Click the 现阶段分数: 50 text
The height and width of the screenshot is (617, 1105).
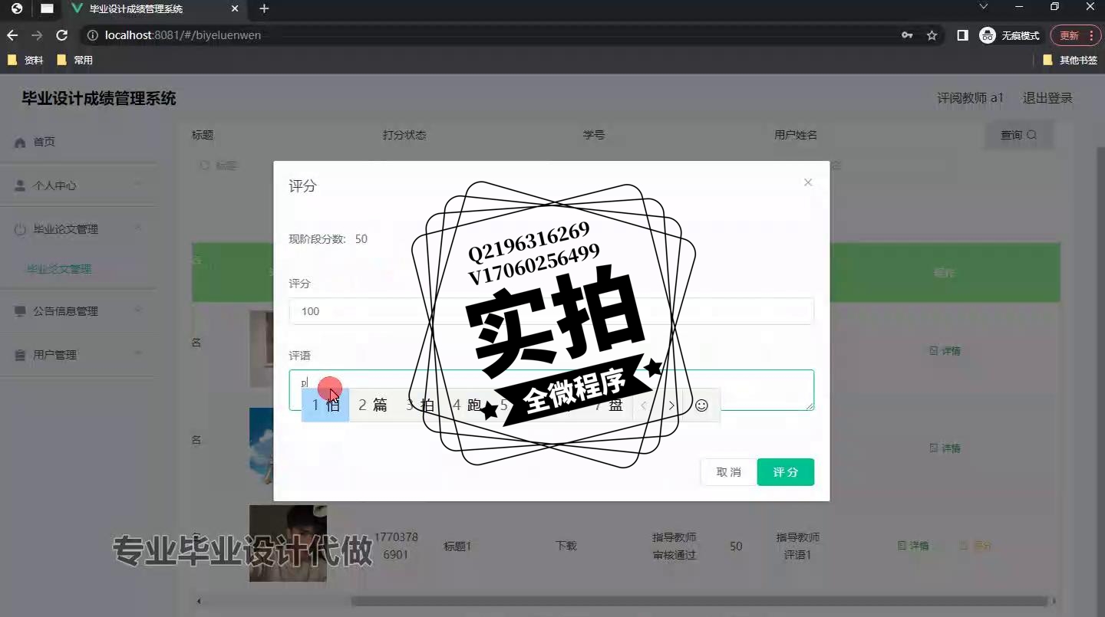point(328,239)
